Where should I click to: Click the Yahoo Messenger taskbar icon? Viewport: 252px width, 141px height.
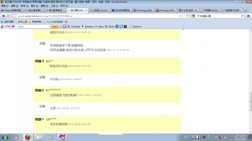click(x=62, y=137)
